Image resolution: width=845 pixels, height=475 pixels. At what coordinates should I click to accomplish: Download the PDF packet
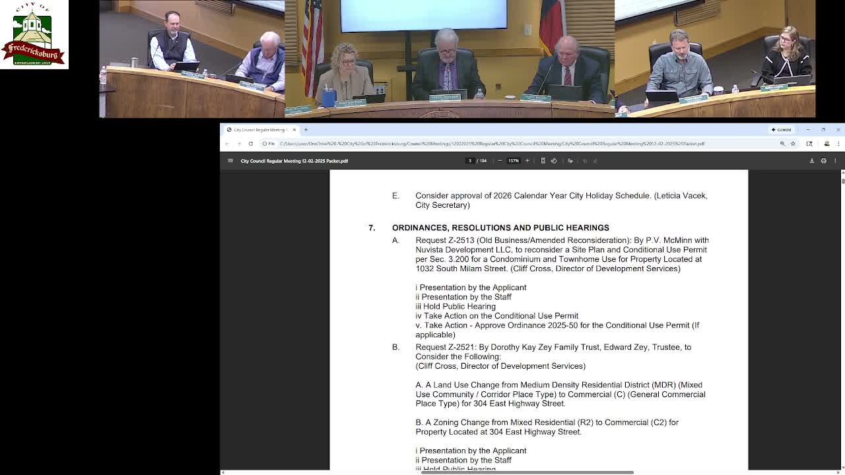point(812,161)
